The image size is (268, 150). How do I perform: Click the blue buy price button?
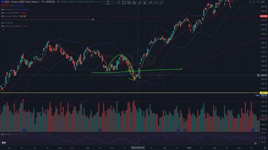coord(19,5)
